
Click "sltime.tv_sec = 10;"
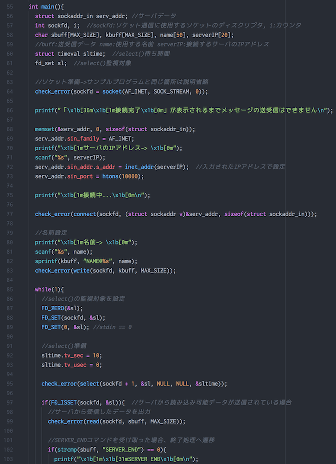pos(72,355)
